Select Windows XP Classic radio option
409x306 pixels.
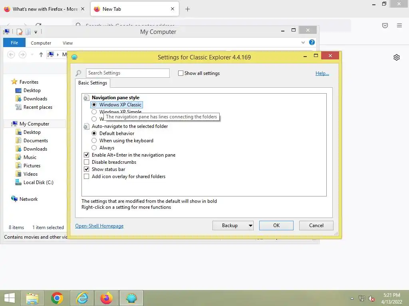tap(94, 105)
